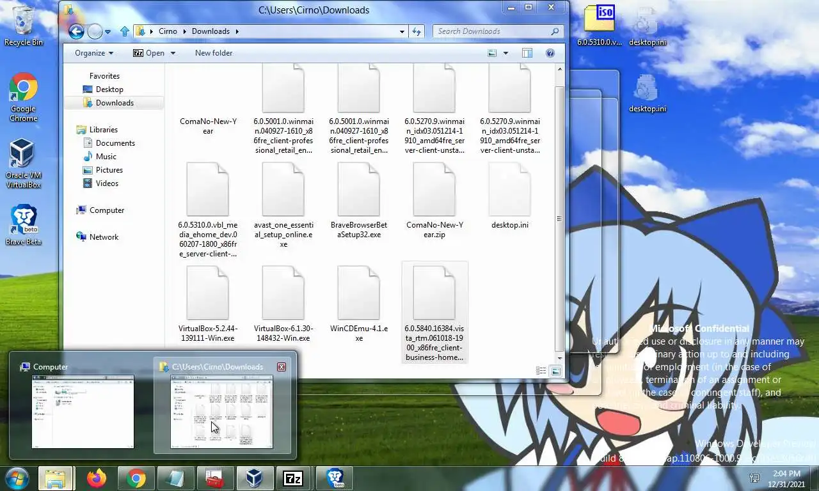Screen dimensions: 819x491
Task: Select WinCDEmu-4.1.exe file
Action: tap(359, 305)
